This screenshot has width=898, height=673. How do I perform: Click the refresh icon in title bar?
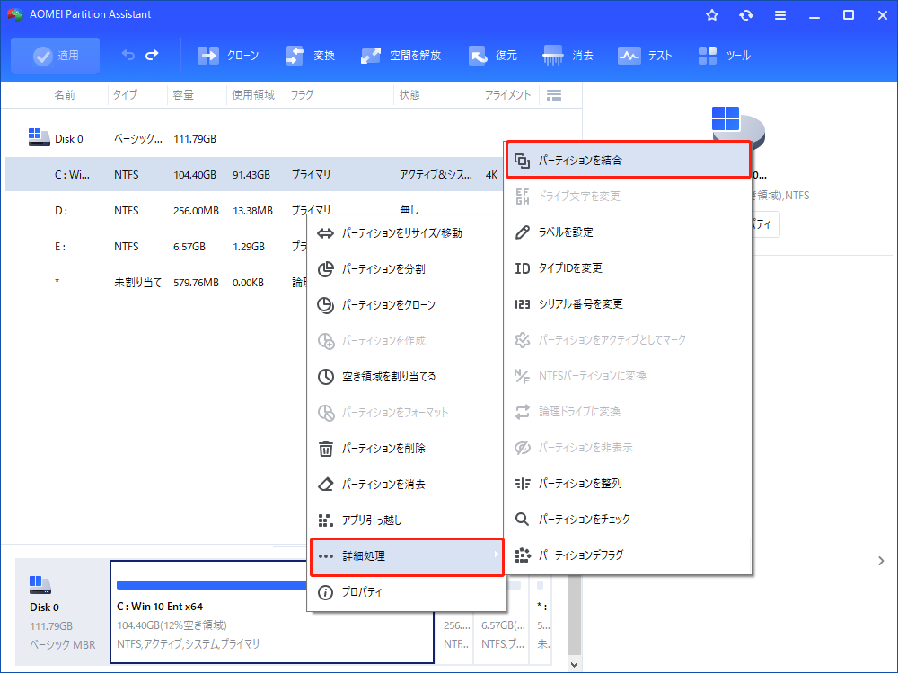pos(745,15)
